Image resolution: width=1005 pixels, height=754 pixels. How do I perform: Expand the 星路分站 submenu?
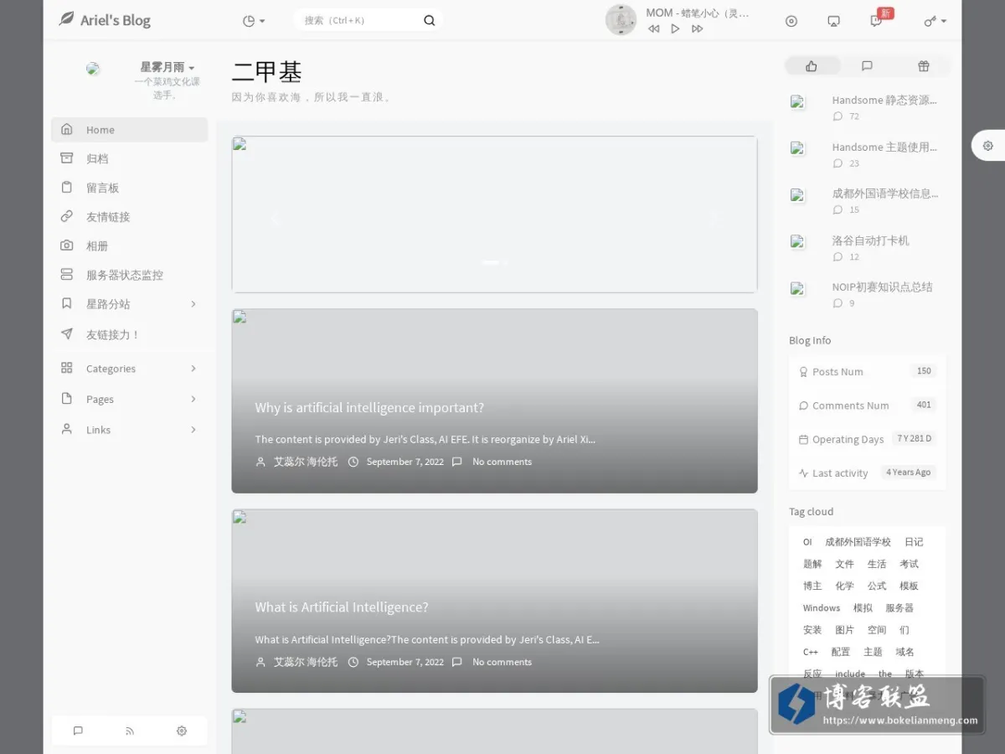click(129, 304)
